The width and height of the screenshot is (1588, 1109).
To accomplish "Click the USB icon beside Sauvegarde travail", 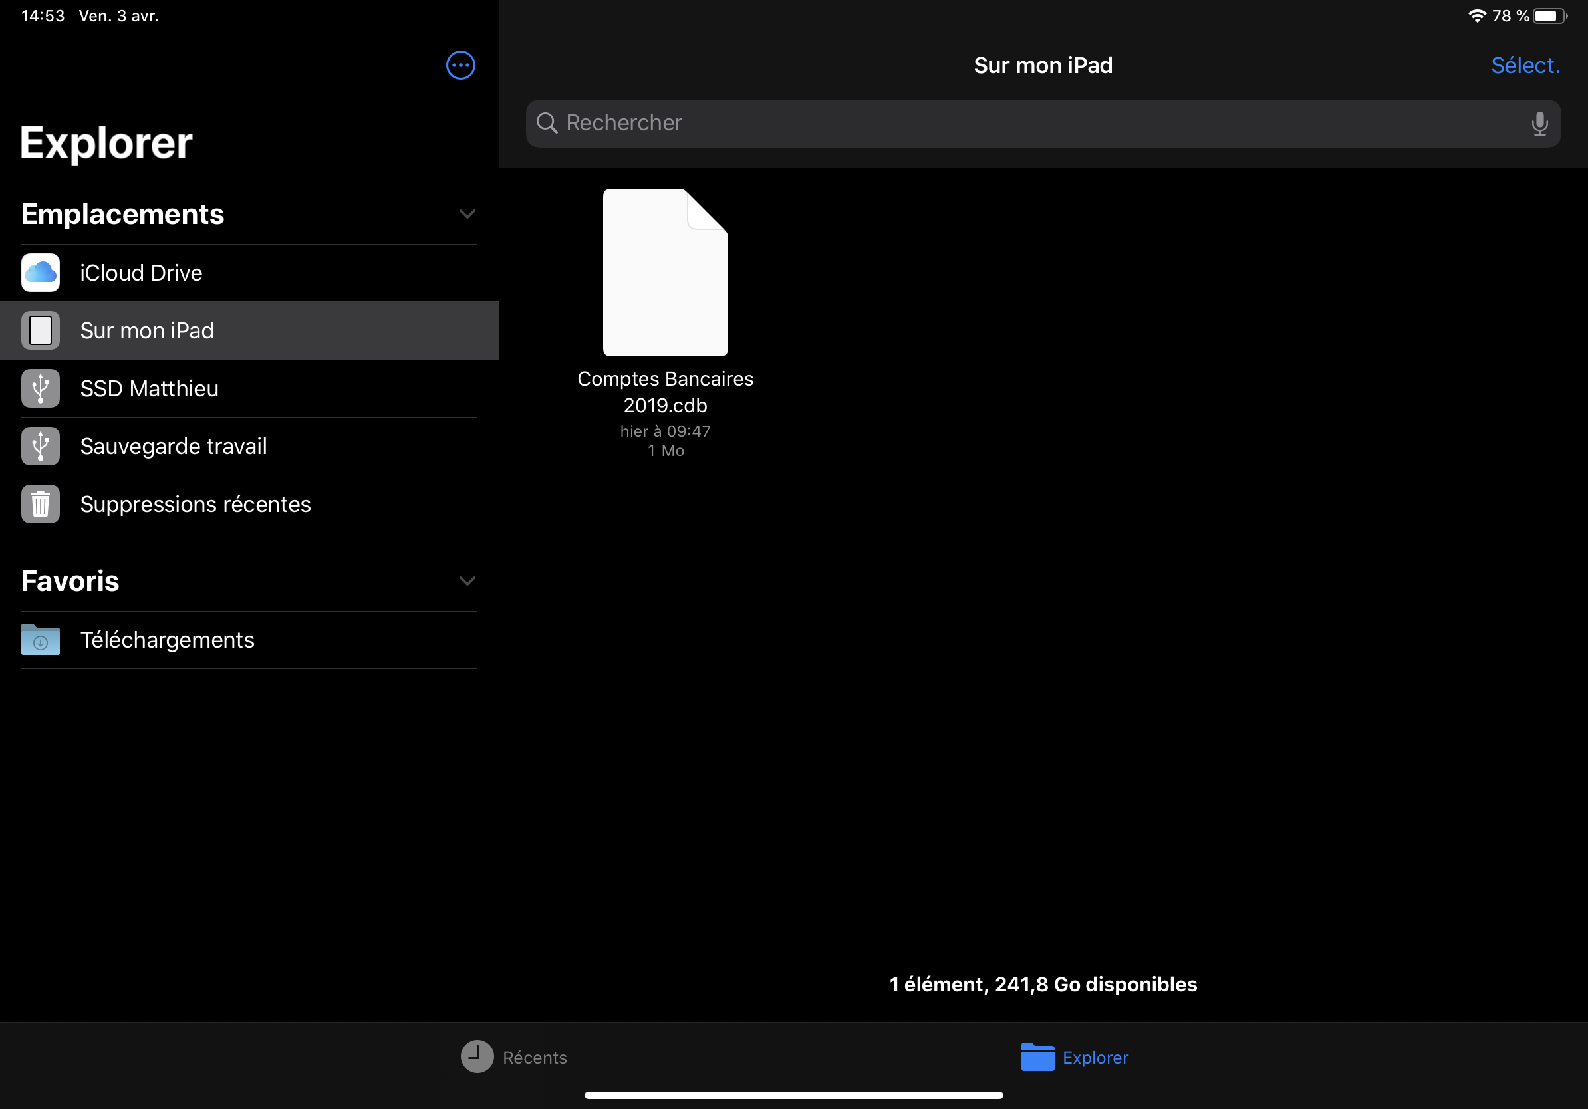I will pos(41,447).
